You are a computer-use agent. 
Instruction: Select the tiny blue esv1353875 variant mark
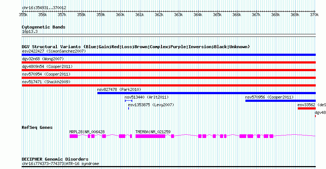pyautogui.click(x=129, y=108)
